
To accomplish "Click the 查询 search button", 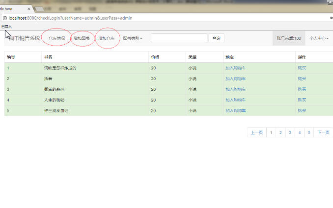I will pyautogui.click(x=216, y=38).
